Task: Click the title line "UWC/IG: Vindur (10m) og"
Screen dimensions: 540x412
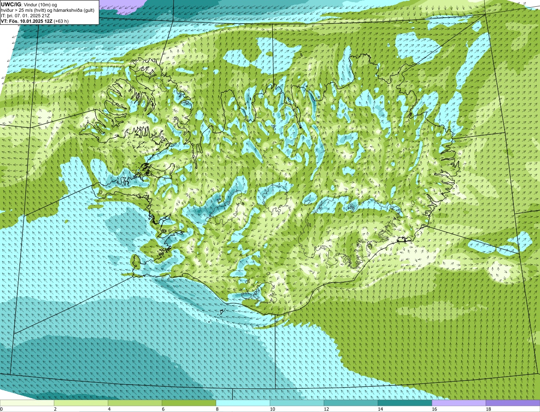Action: coord(29,4)
